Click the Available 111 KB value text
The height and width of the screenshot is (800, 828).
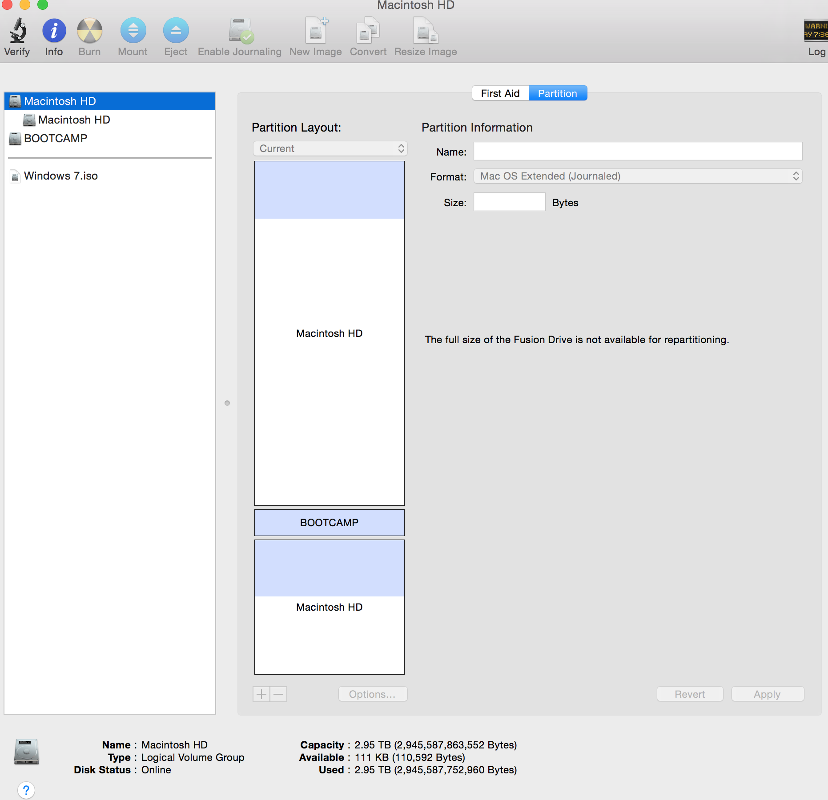click(410, 757)
